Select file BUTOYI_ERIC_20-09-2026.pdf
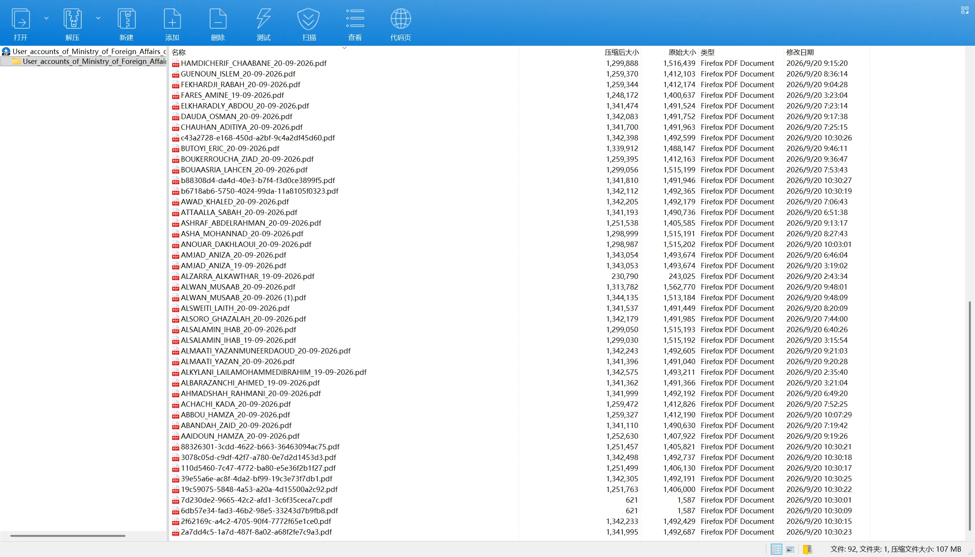Screen dimensions: 975x557 click(230, 148)
